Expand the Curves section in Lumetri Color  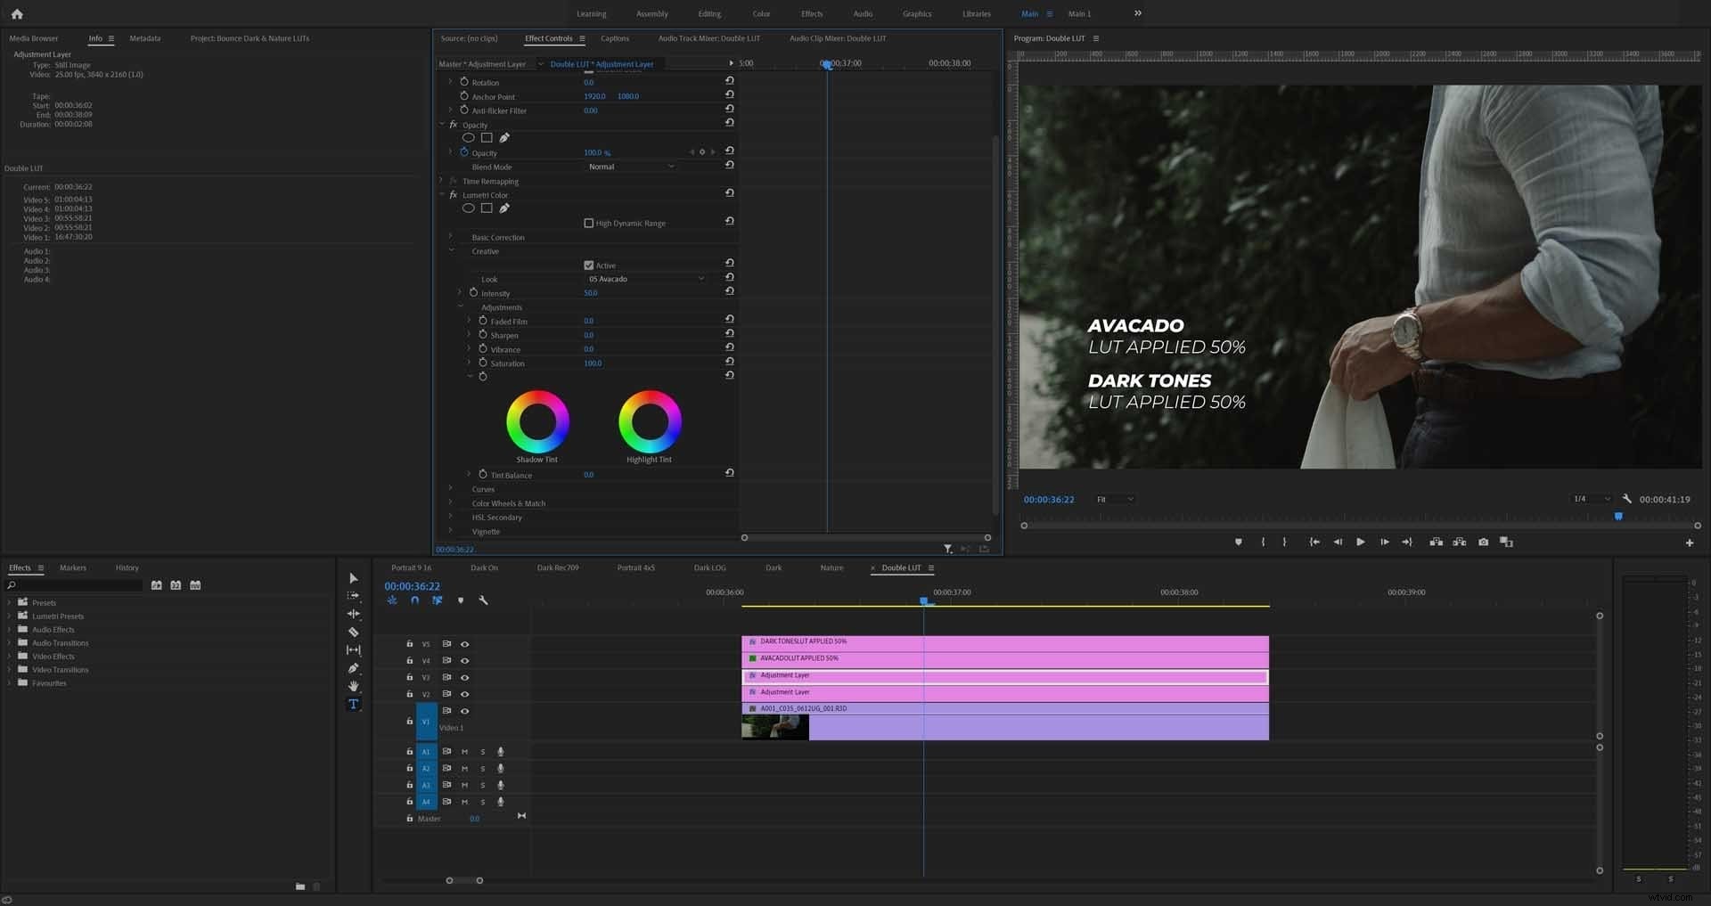tap(450, 489)
